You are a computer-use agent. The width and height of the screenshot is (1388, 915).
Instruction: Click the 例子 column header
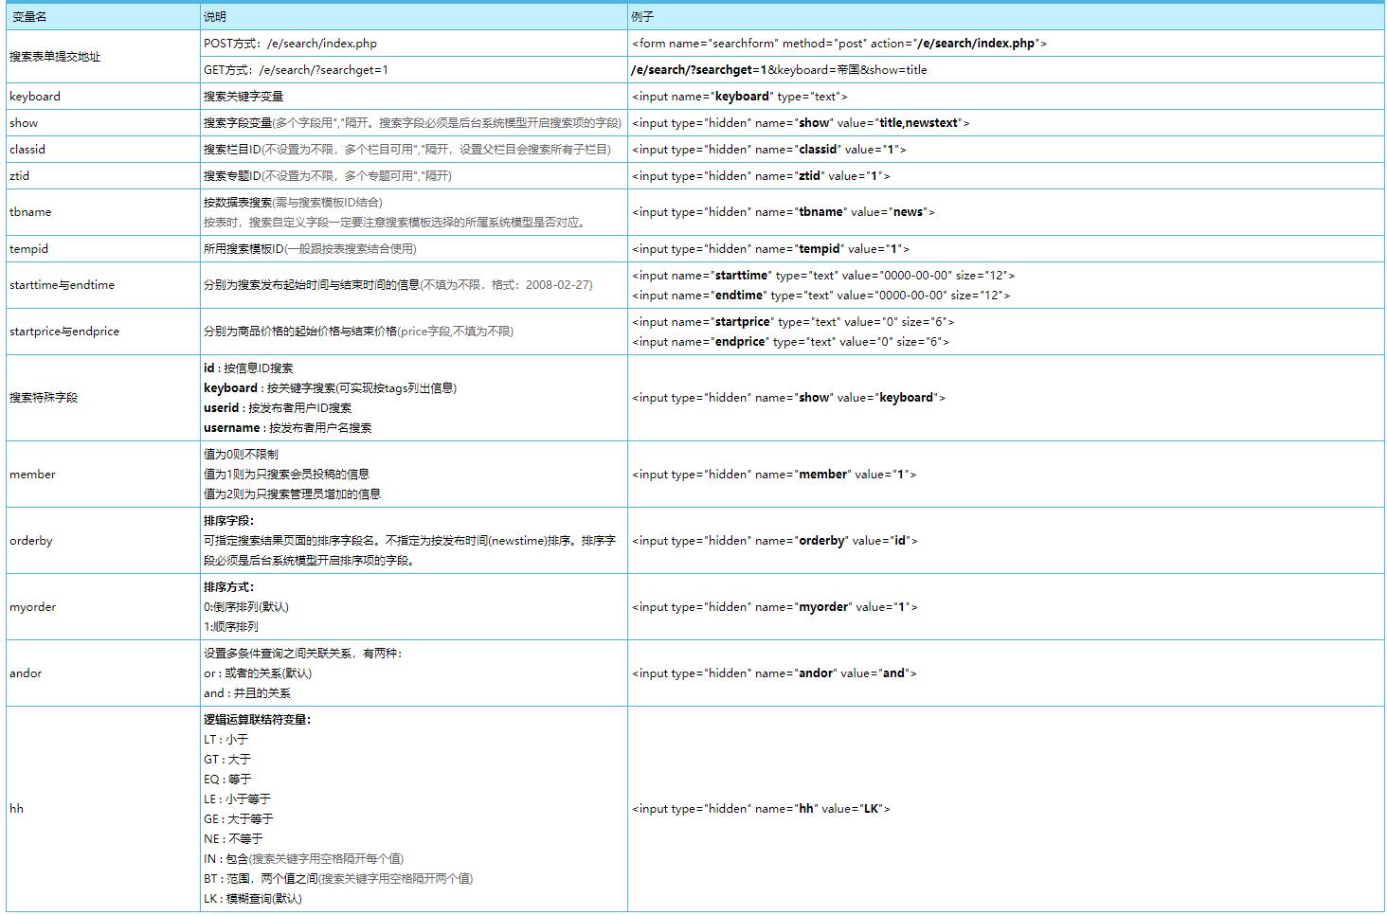(x=642, y=17)
